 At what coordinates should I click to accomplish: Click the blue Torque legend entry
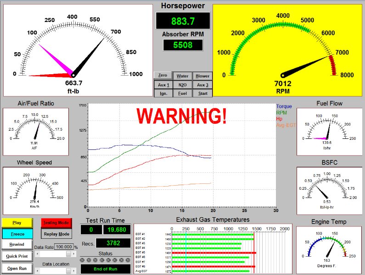click(x=284, y=106)
